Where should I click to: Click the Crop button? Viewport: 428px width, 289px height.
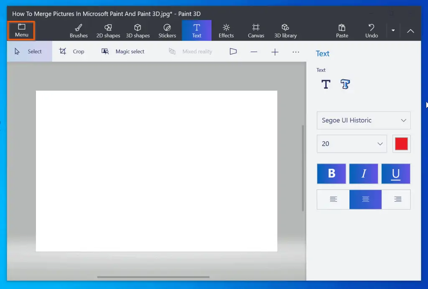pyautogui.click(x=72, y=51)
